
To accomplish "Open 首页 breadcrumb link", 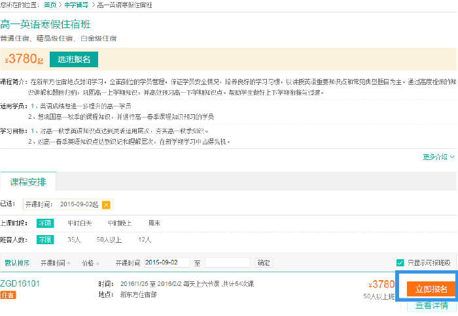I will tap(50, 5).
